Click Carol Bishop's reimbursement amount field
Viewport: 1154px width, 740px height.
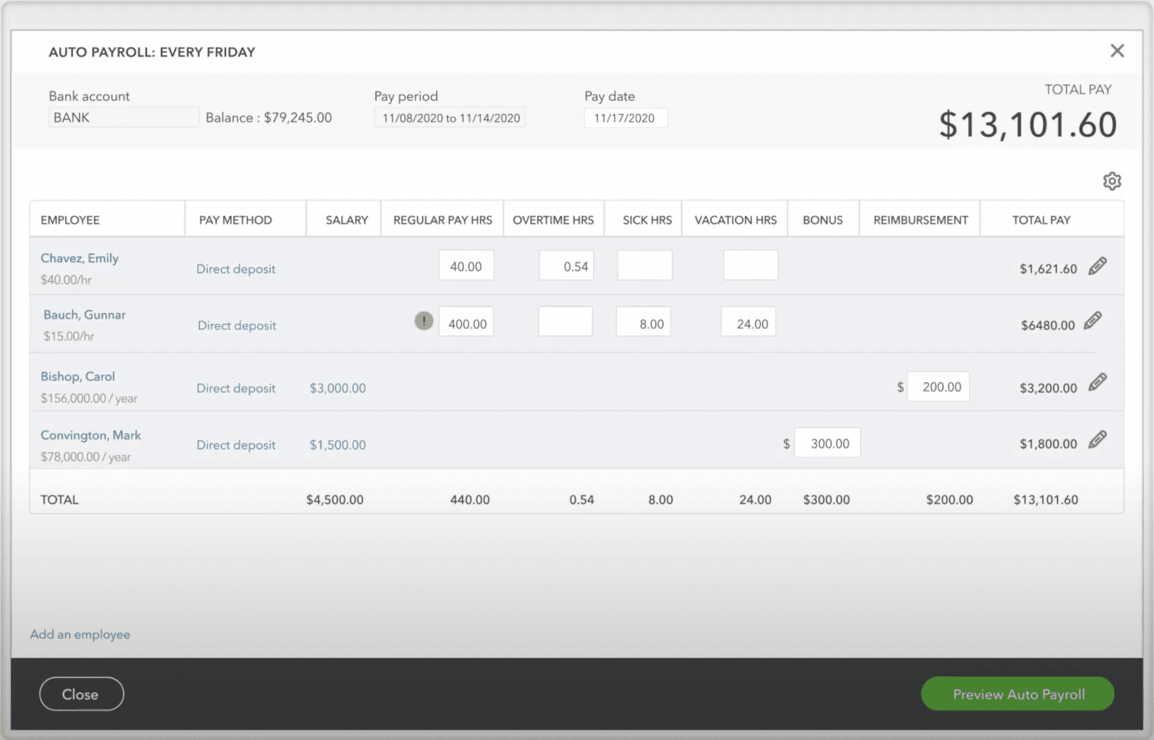tap(938, 387)
